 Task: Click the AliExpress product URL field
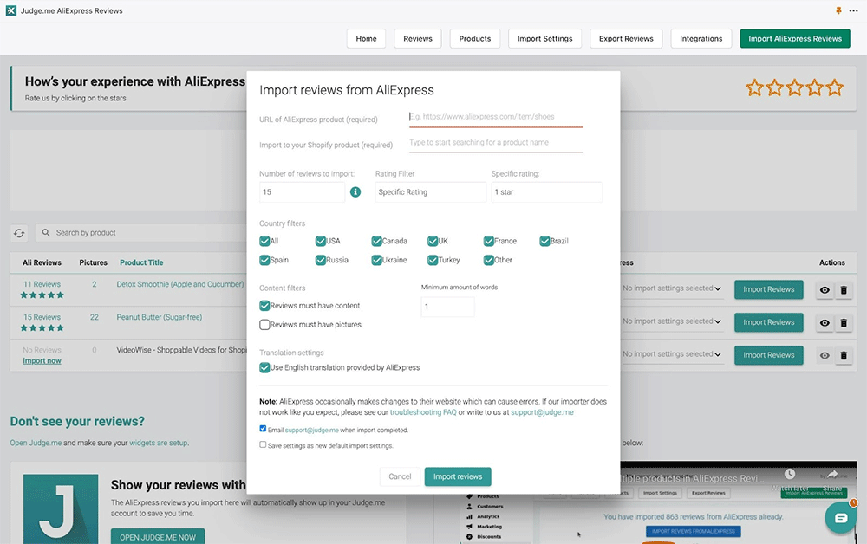point(496,117)
